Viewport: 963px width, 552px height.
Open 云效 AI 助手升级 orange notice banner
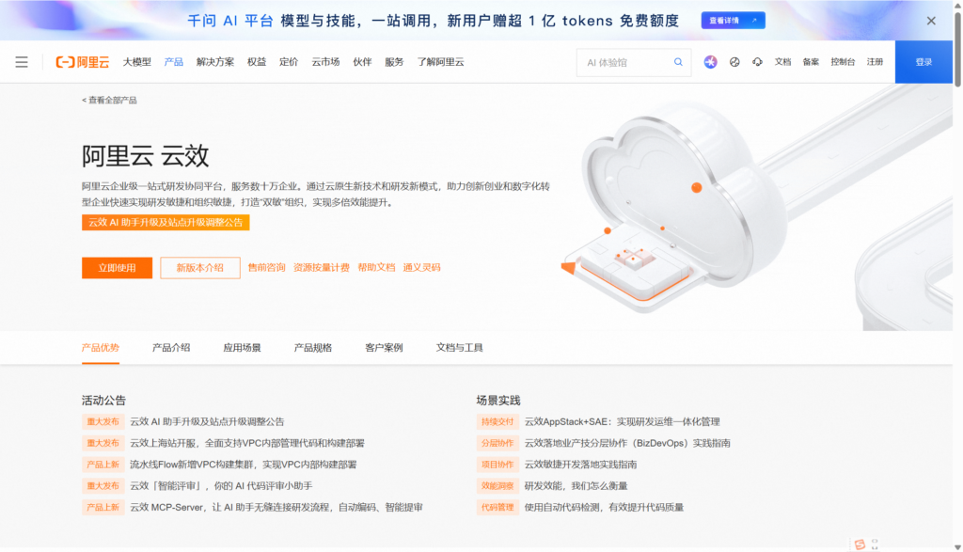166,222
